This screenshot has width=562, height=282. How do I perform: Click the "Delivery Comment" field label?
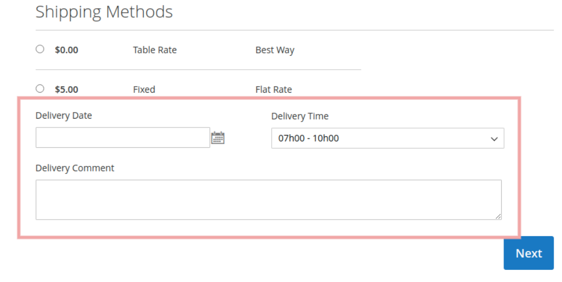(x=75, y=168)
